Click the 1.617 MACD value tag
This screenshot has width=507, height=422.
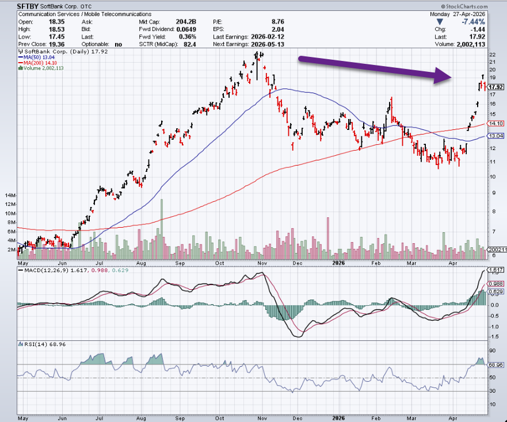pos(495,270)
